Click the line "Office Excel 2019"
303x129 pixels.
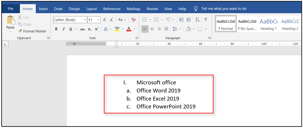point(158,99)
